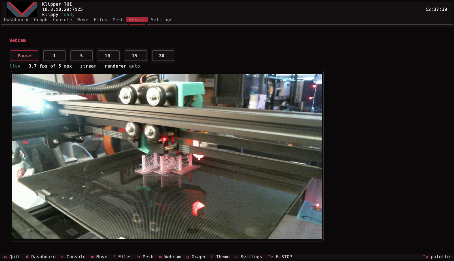Open the Console tab
The width and height of the screenshot is (454, 261).
click(62, 20)
